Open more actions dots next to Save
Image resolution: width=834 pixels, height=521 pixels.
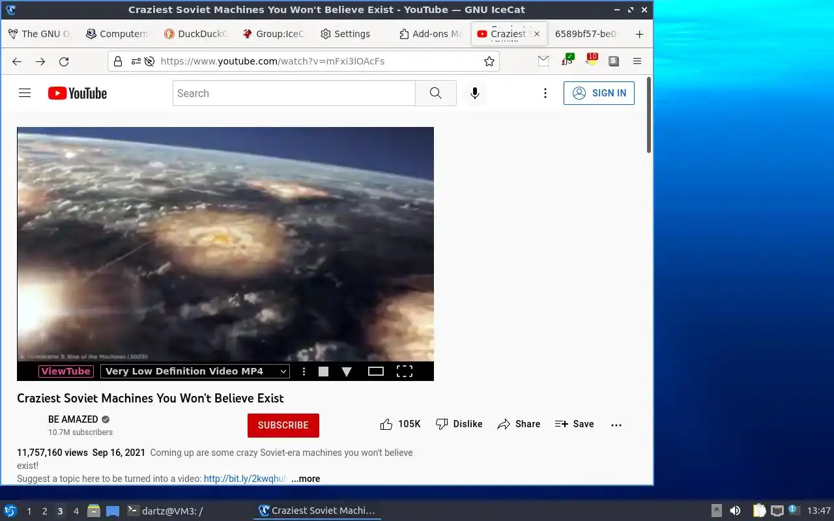[616, 425]
